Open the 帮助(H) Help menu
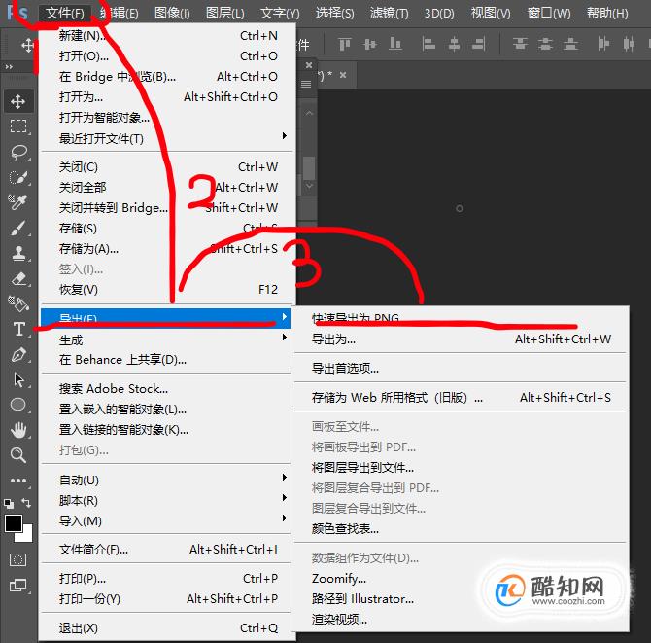Image resolution: width=651 pixels, height=643 pixels. point(607,14)
